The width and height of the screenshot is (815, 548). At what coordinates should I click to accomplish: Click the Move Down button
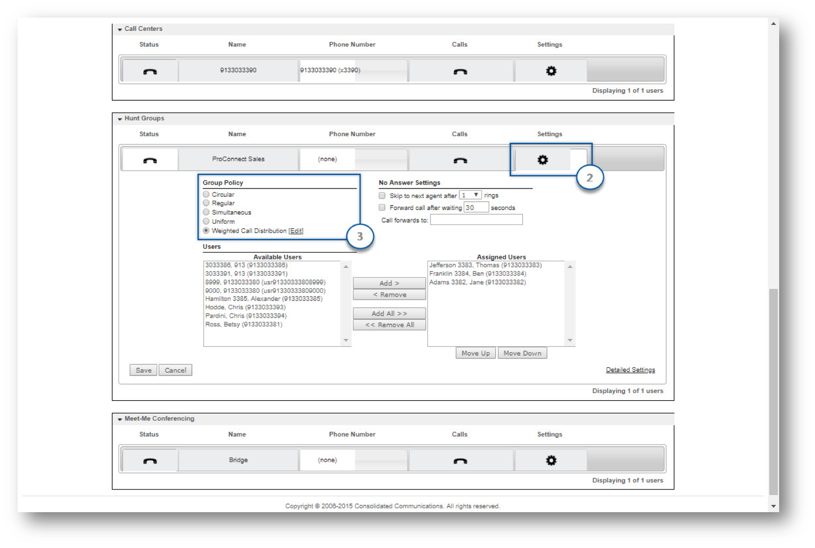tap(522, 353)
